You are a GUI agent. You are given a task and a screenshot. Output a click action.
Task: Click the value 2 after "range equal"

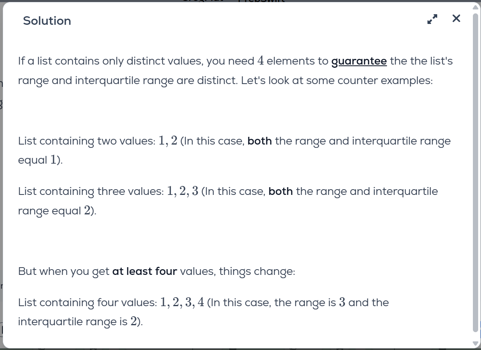coord(87,211)
